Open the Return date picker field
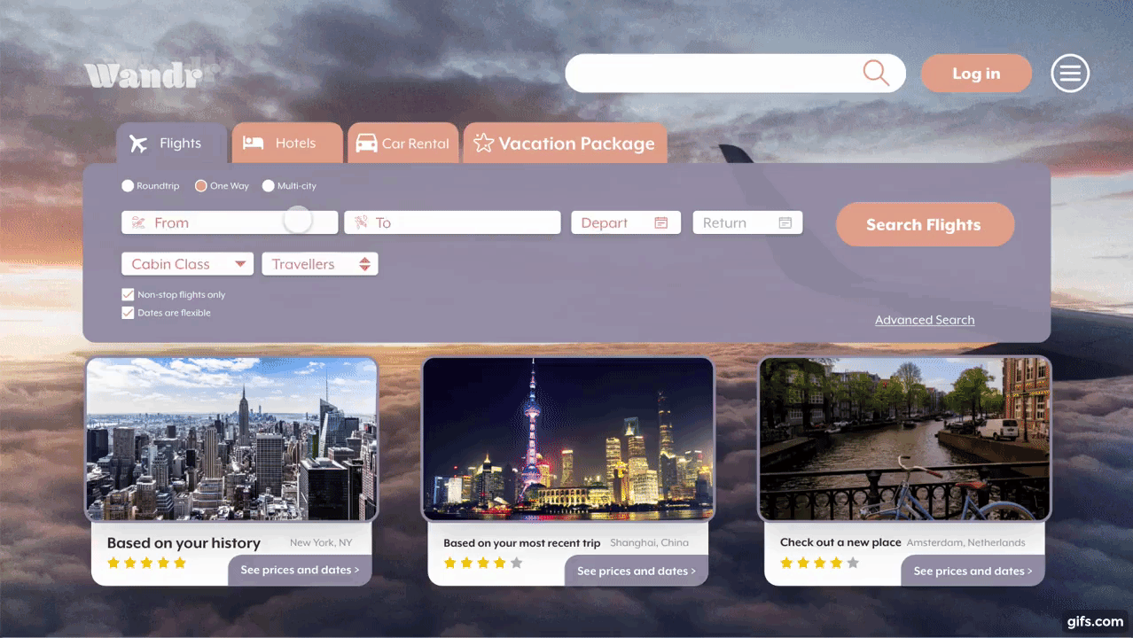 click(x=747, y=222)
